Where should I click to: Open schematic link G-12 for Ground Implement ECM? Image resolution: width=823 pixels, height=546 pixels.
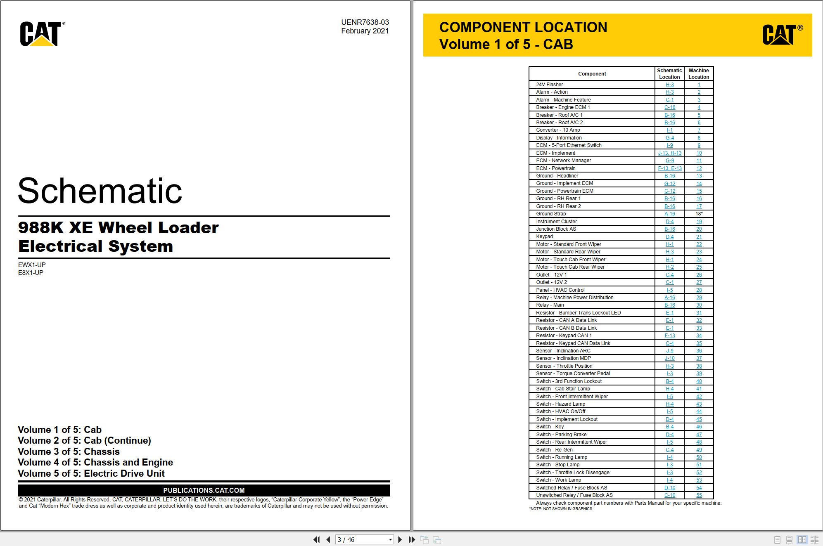pos(669,184)
